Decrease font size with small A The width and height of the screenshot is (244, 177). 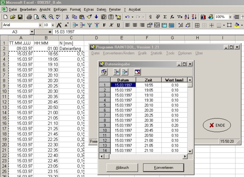pyautogui.click(x=67, y=25)
